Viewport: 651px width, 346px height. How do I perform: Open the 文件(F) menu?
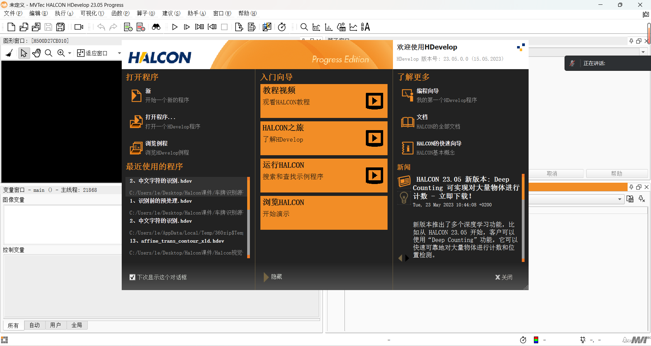tap(13, 13)
